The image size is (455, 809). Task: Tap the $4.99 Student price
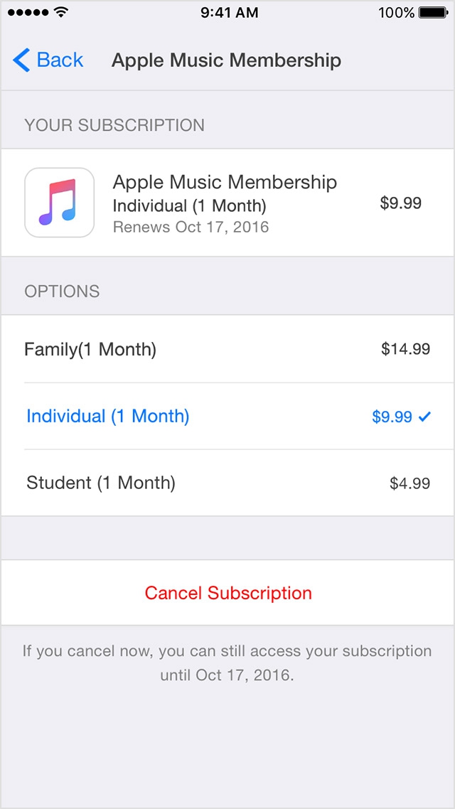pyautogui.click(x=409, y=484)
